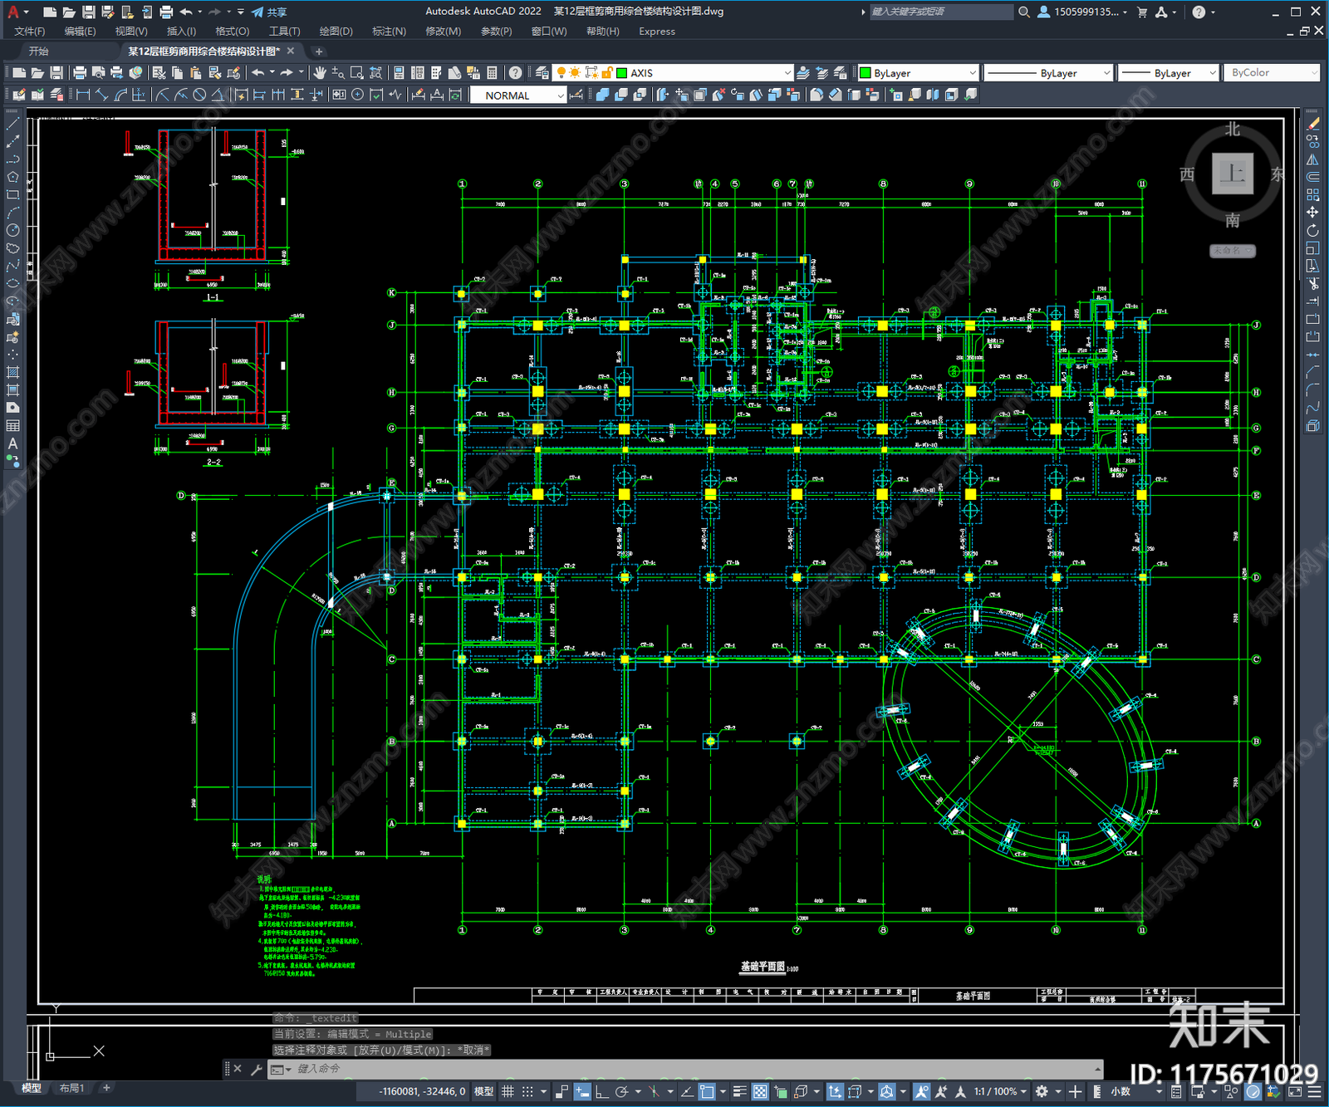
Task: Click the Zoom Window tool
Action: coord(357,73)
